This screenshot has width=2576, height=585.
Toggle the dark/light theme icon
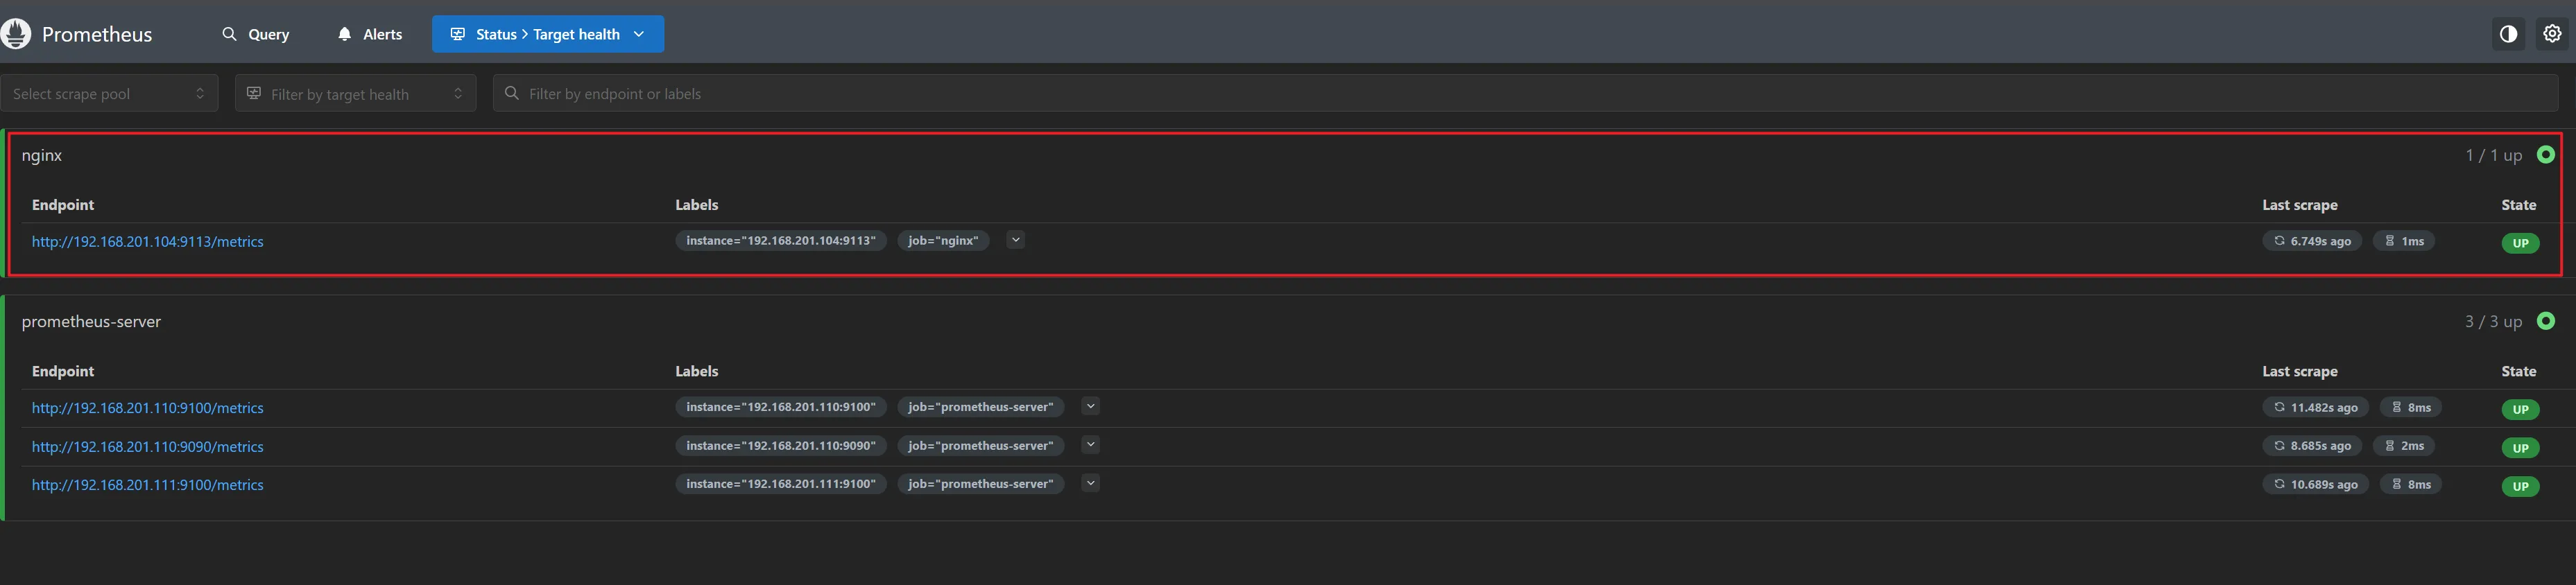(2508, 34)
